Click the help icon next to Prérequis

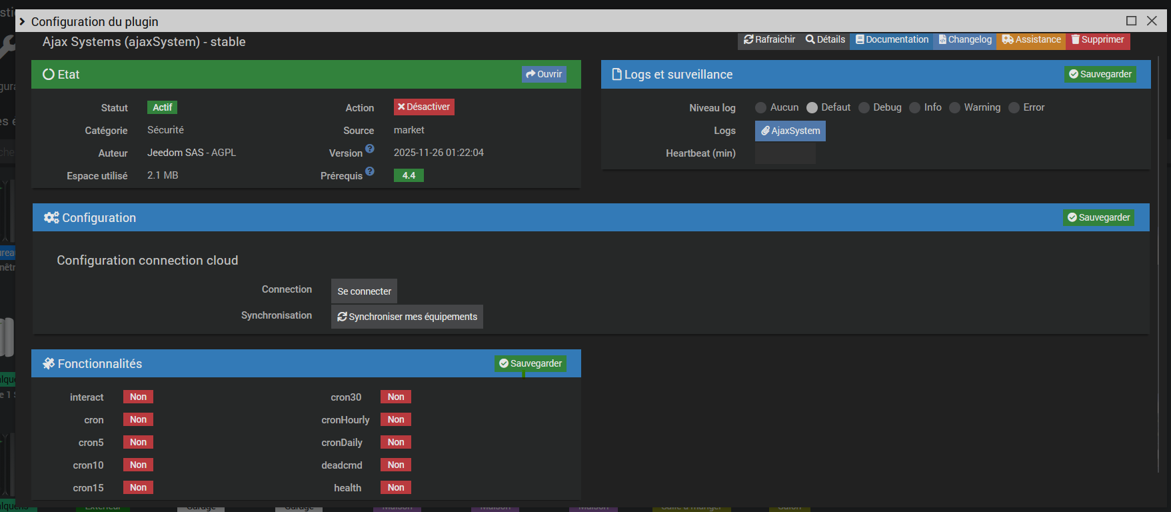tap(370, 171)
